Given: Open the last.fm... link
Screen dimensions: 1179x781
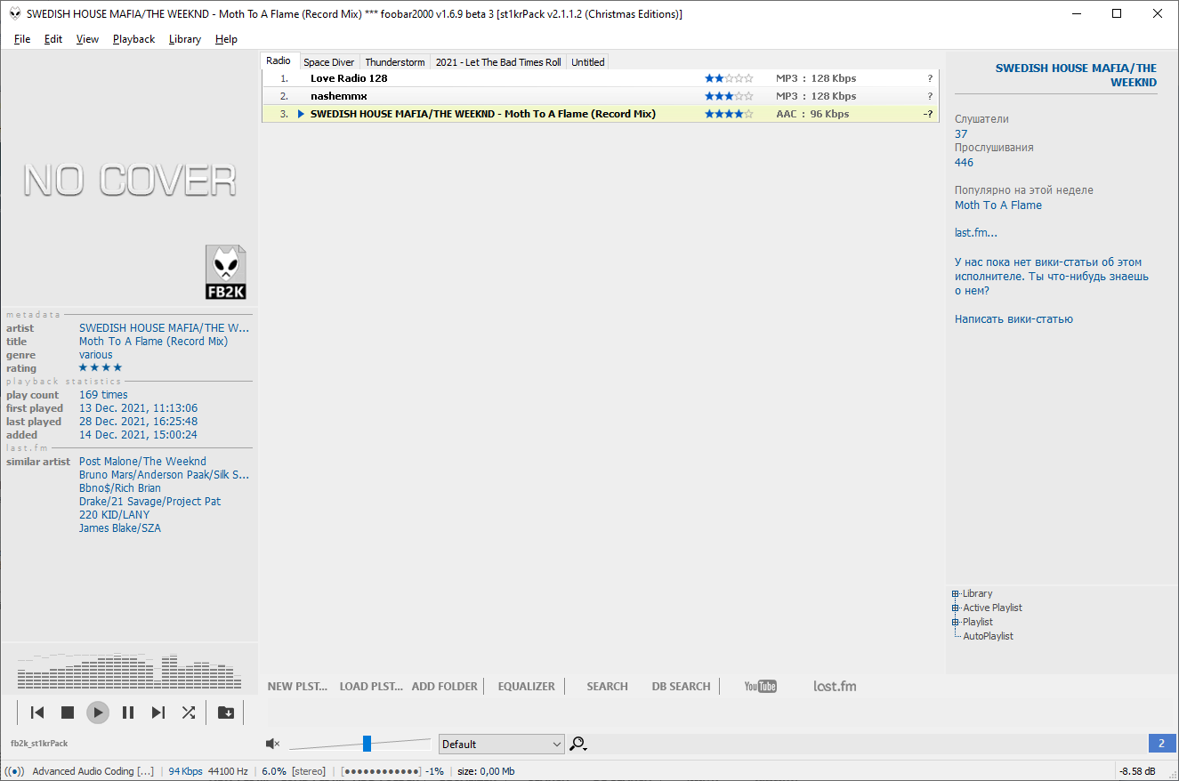Looking at the screenshot, I should pos(976,233).
